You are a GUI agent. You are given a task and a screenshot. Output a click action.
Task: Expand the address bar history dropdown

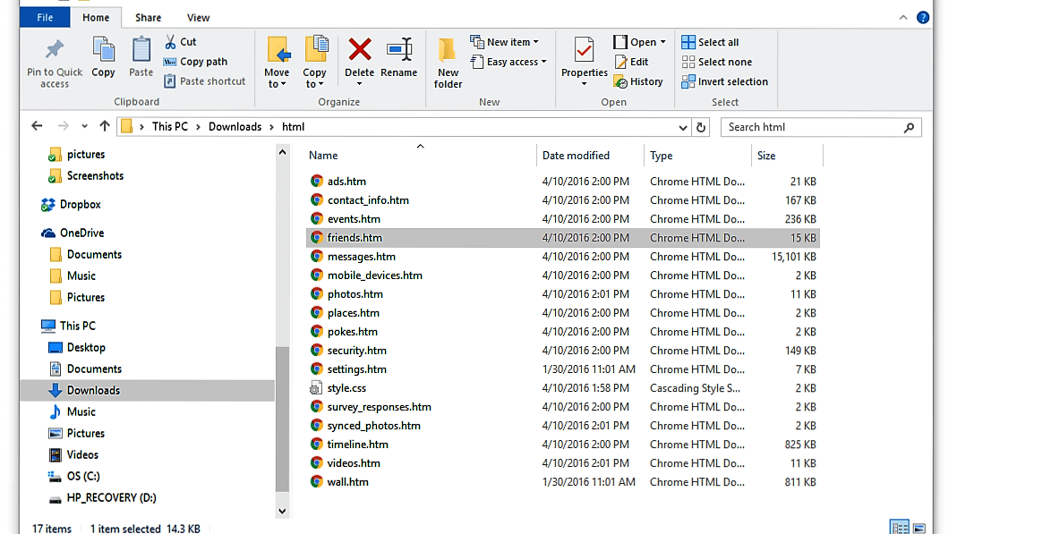684,127
